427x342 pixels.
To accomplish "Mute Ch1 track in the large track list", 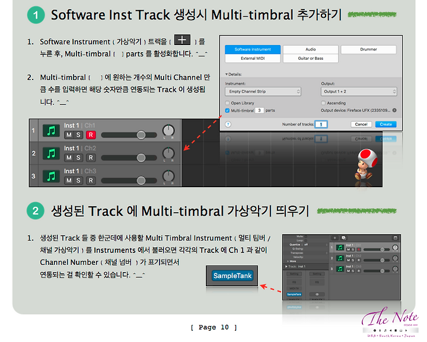I will click(69, 135).
